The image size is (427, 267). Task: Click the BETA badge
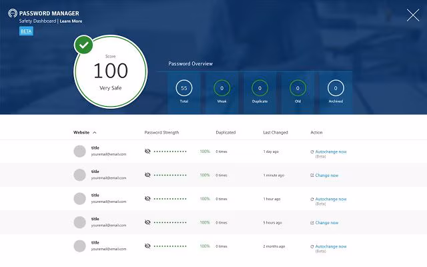click(26, 31)
